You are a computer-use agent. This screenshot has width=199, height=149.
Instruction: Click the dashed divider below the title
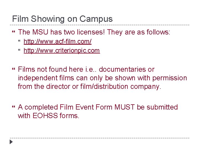99,25
